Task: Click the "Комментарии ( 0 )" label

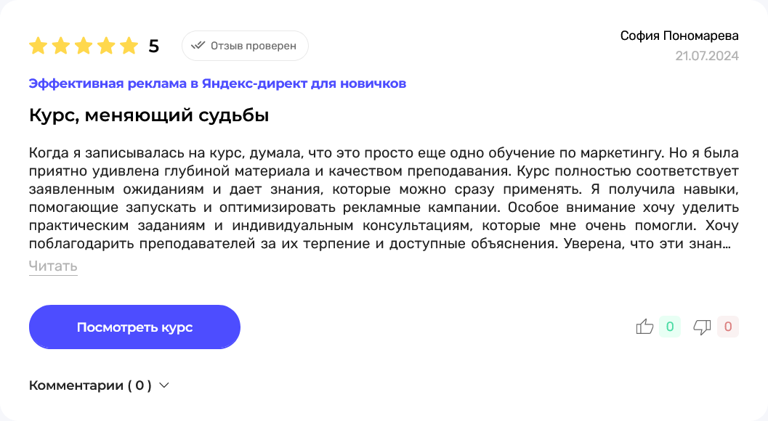Action: pos(90,385)
